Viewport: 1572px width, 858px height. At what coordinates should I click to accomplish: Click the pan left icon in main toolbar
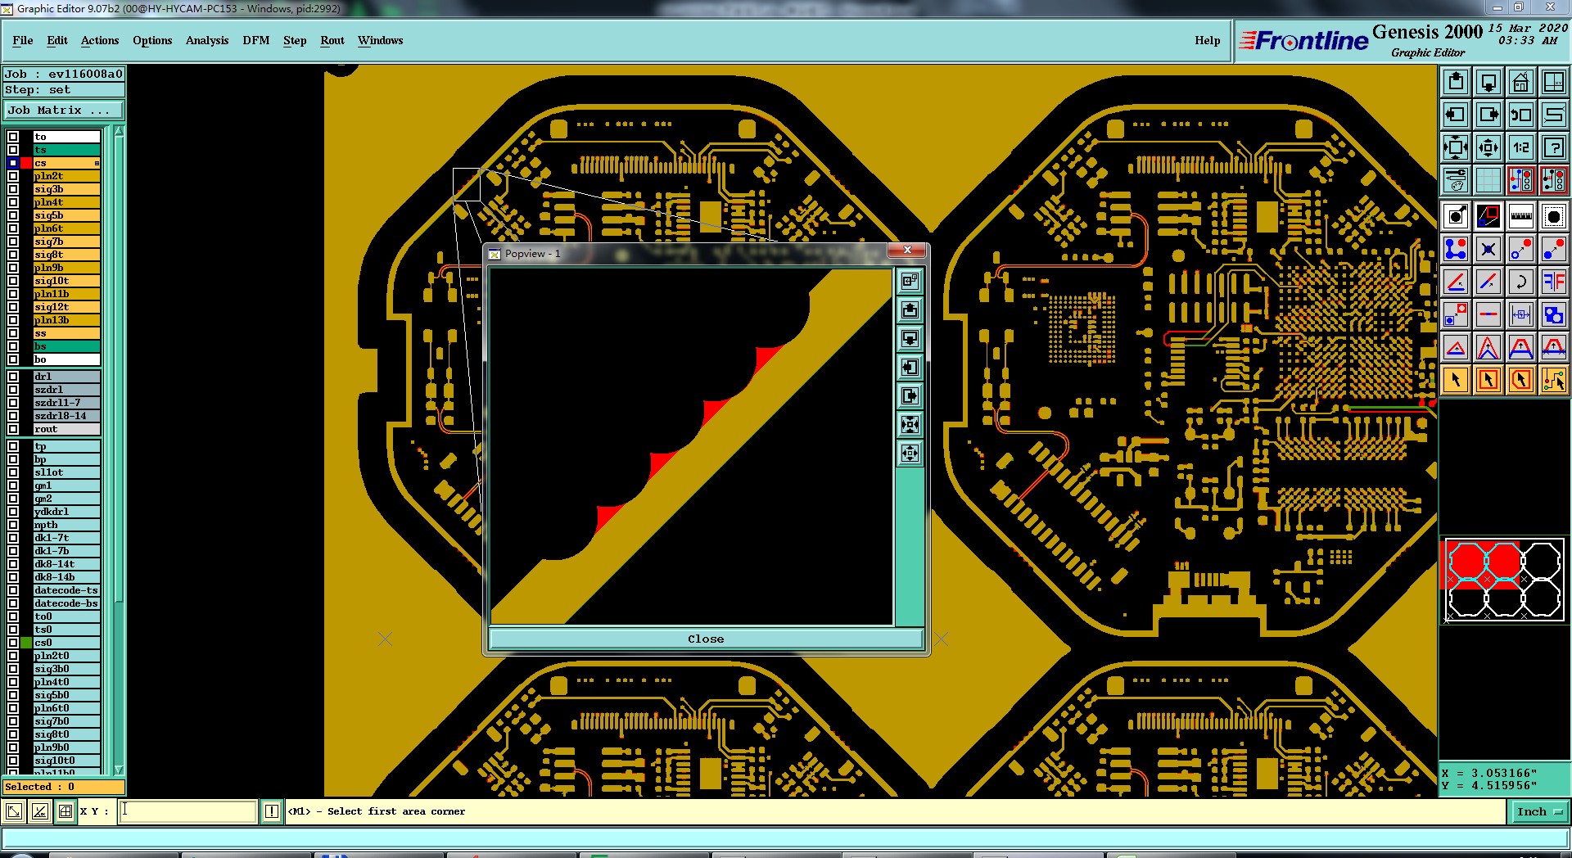[1456, 115]
